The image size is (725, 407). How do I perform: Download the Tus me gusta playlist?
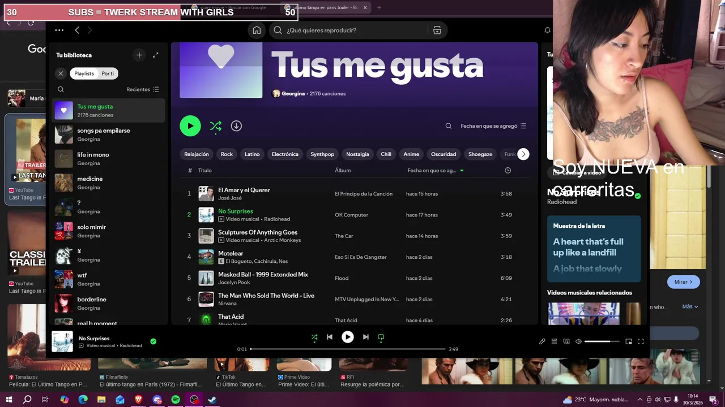(236, 126)
